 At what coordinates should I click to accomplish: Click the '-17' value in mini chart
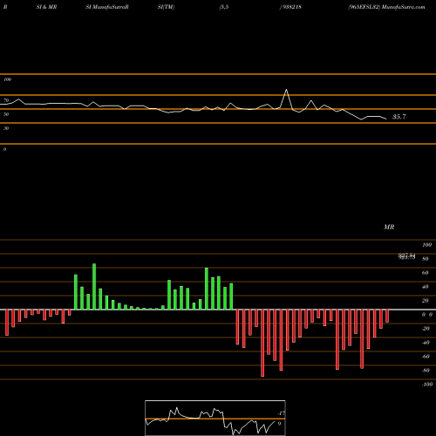pyautogui.click(x=281, y=413)
